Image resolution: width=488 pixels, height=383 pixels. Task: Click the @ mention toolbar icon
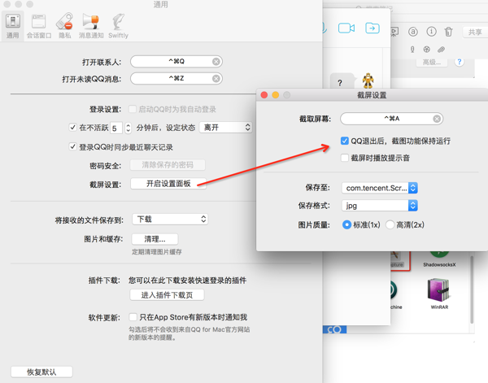tap(413, 32)
